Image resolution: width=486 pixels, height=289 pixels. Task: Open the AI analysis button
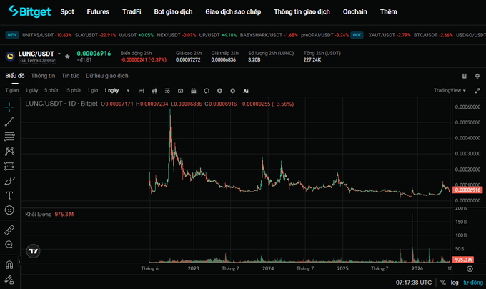coord(246,91)
